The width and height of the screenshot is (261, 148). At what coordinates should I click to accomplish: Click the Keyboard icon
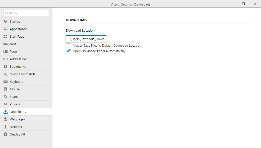coord(6,82)
